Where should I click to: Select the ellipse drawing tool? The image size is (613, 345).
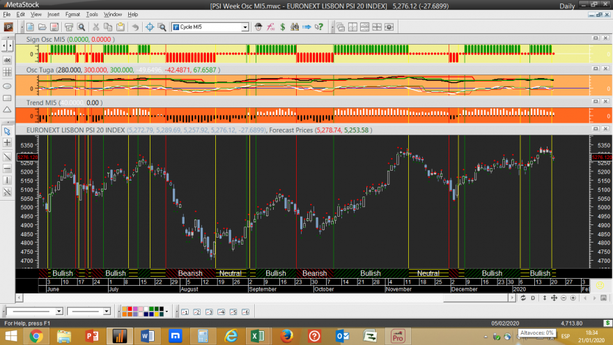click(x=7, y=86)
